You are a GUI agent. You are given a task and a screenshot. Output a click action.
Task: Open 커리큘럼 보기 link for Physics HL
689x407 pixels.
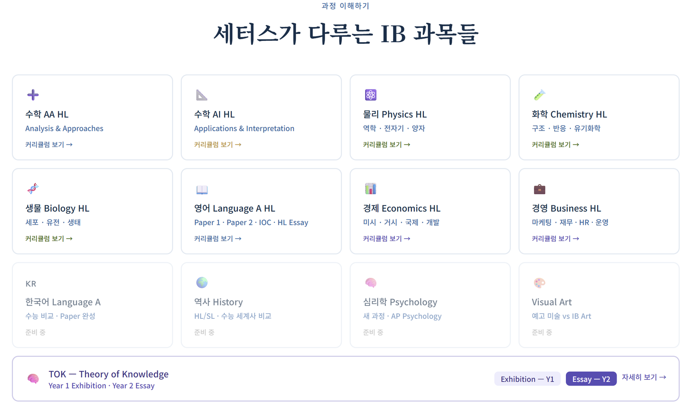click(386, 145)
